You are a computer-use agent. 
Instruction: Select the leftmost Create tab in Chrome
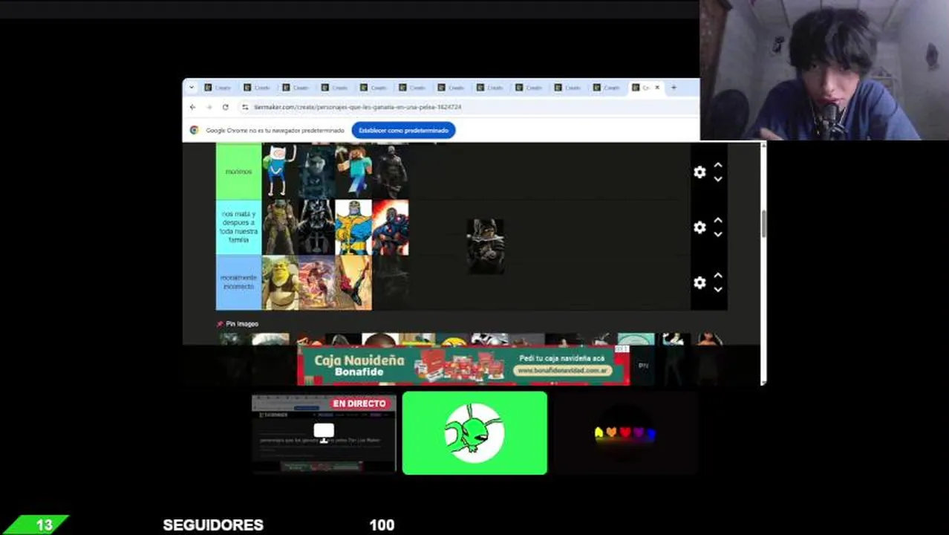click(218, 88)
